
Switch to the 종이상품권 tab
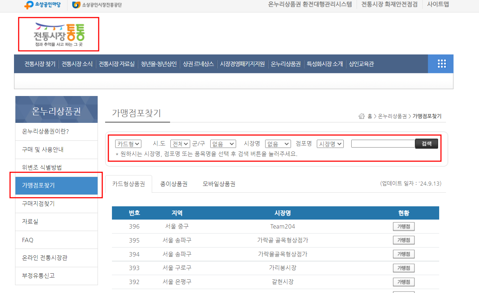(x=174, y=183)
